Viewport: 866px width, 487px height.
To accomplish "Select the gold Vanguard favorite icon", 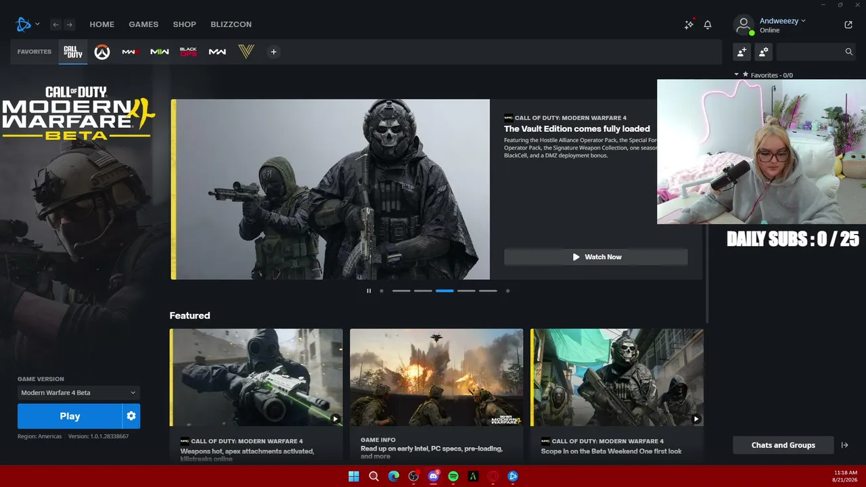I will [x=246, y=51].
